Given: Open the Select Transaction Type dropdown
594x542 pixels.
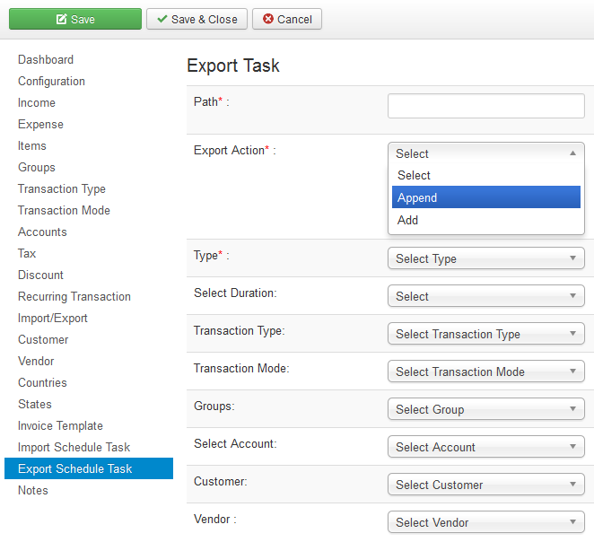Looking at the screenshot, I should (486, 334).
